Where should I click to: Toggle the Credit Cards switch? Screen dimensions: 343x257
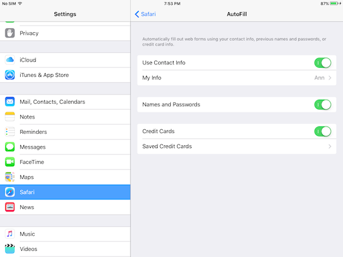(322, 131)
